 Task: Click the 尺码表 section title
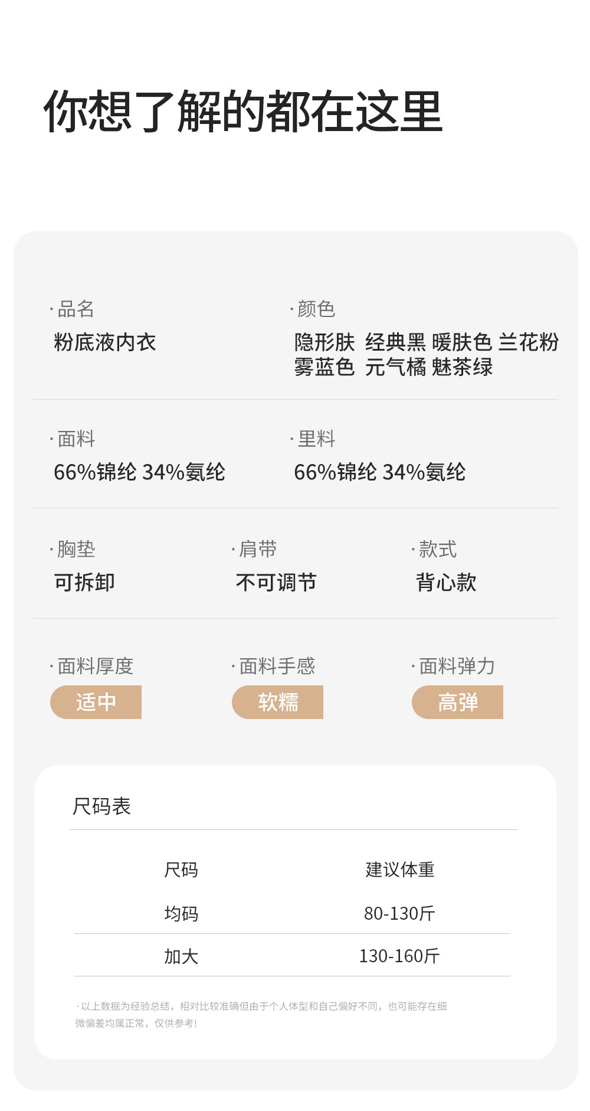(101, 806)
